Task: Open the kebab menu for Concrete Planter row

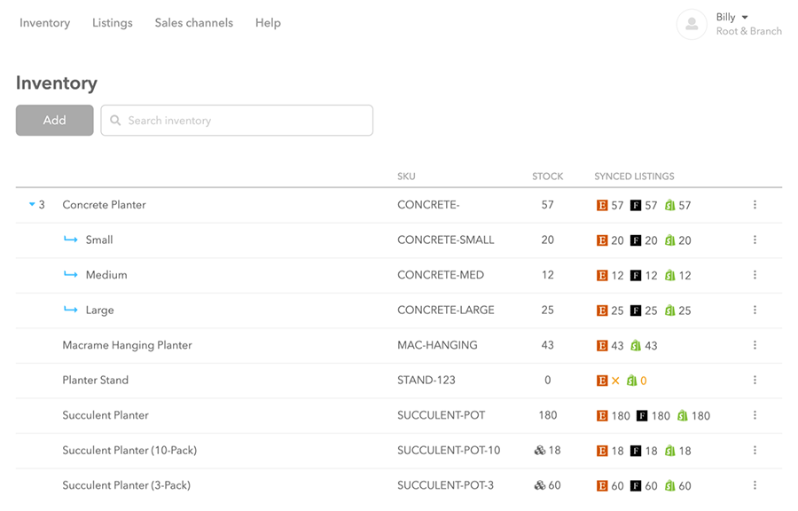Action: coord(755,205)
